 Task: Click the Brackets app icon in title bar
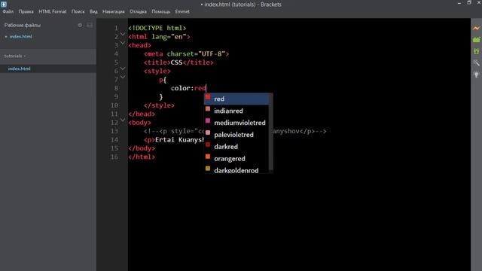(x=4, y=4)
